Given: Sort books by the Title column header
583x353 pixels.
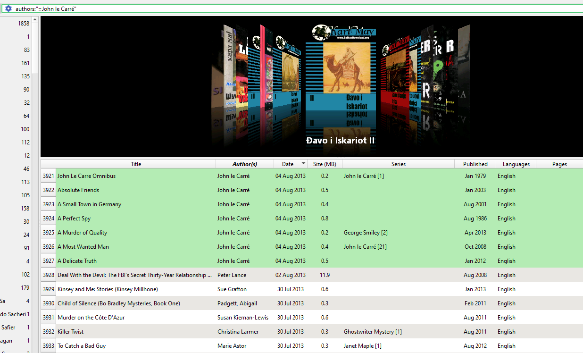Looking at the screenshot, I should 136,164.
